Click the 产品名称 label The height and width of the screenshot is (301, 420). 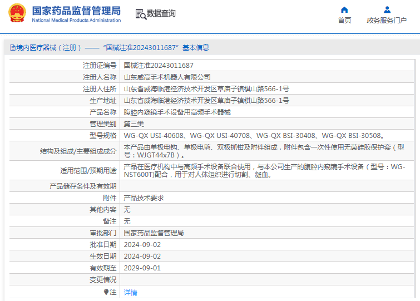103,112
